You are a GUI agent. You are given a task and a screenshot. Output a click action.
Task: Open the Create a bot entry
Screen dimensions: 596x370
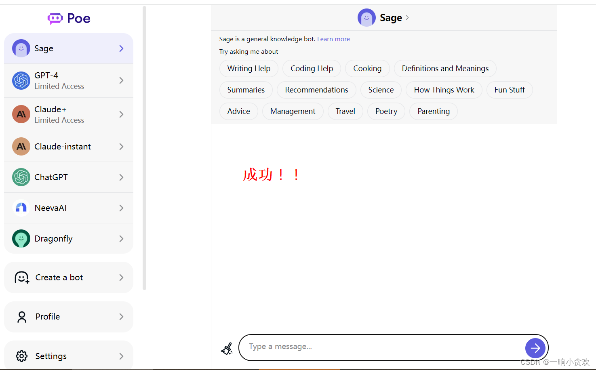point(69,277)
